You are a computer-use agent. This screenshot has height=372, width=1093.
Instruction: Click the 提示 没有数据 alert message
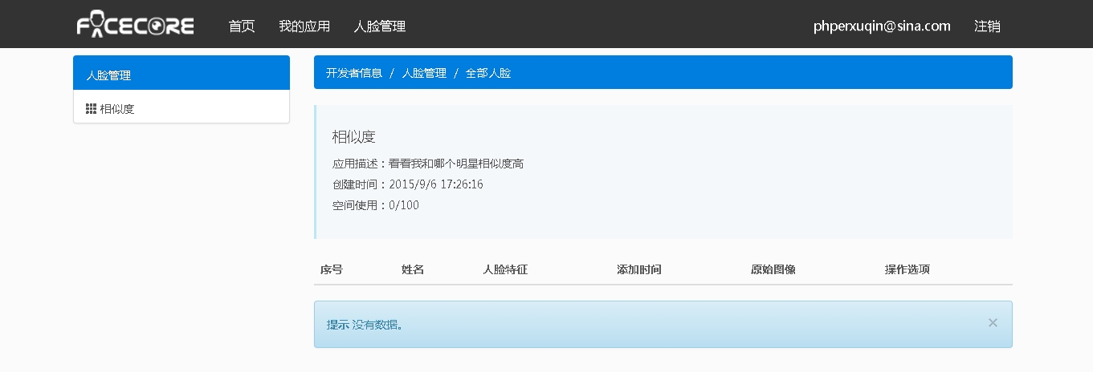365,325
